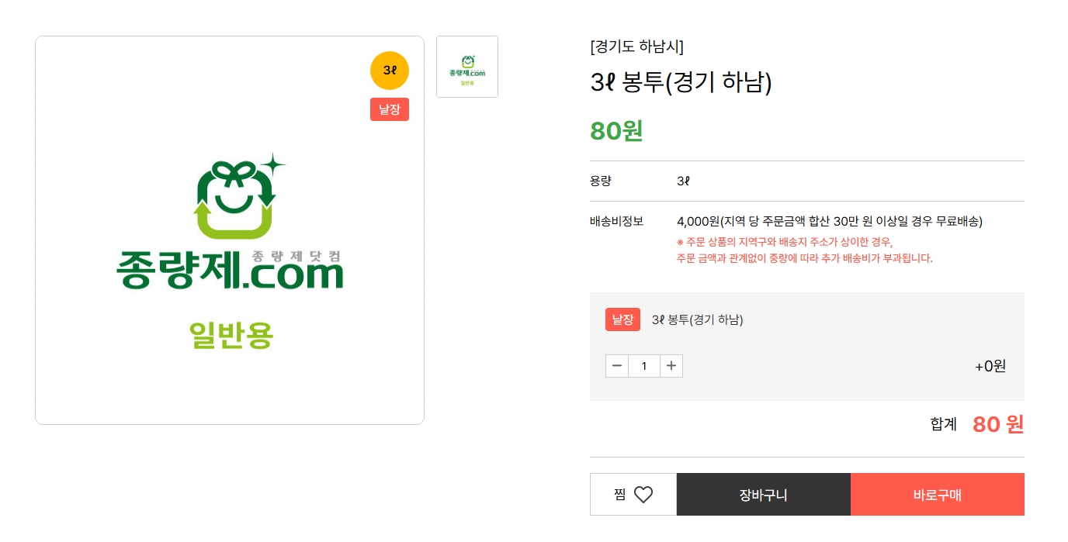Click the 낱장 tag in option box

622,319
